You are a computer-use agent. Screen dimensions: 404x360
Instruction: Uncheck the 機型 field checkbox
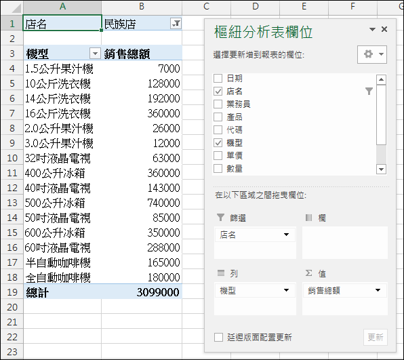pos(218,142)
